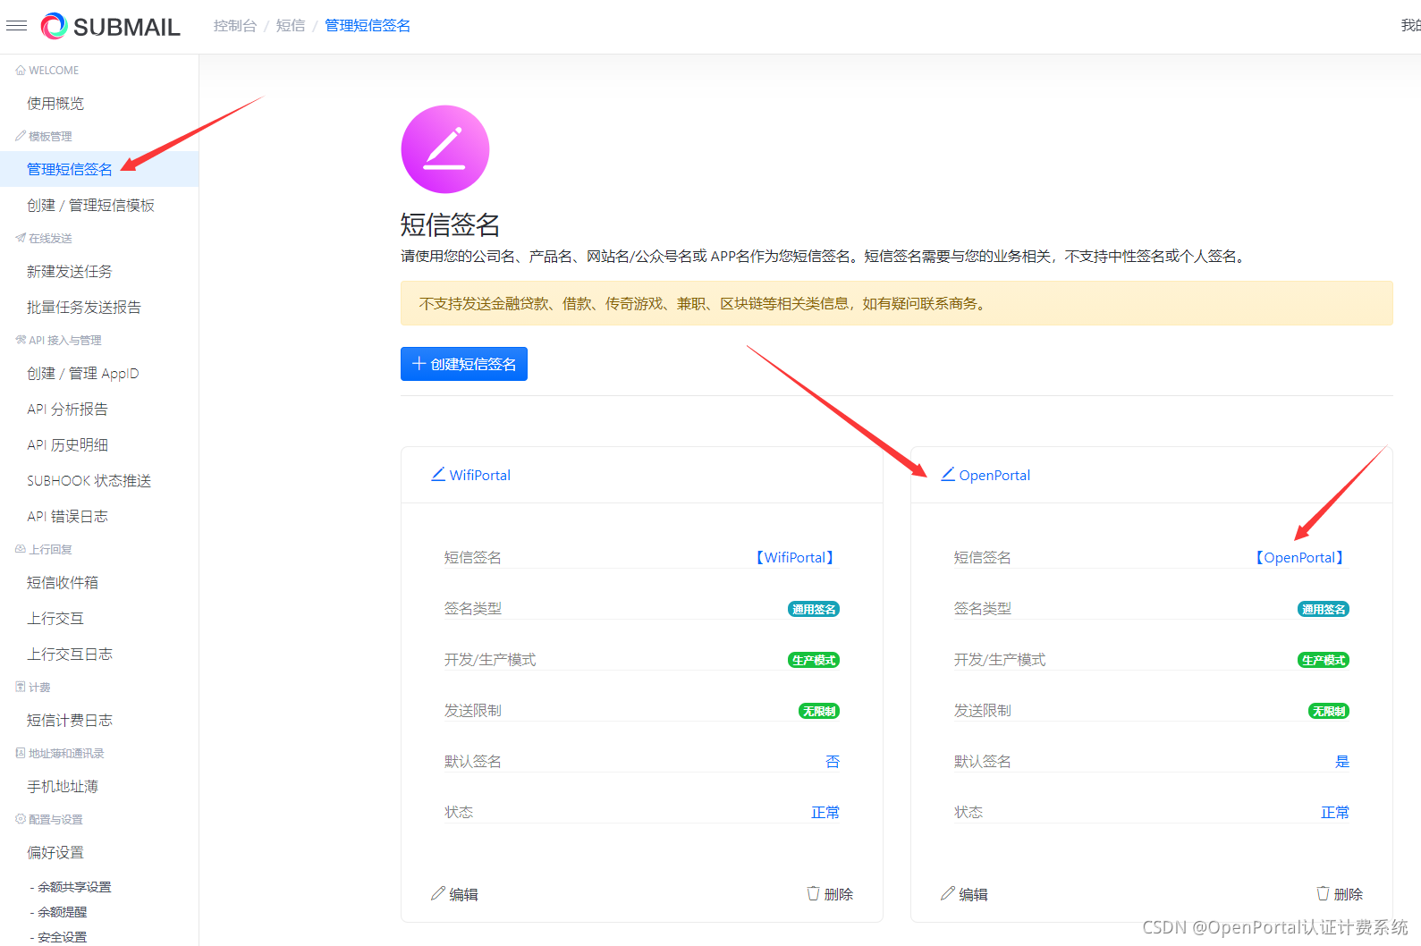The width and height of the screenshot is (1421, 946).
Task: Click edit pencil icon at WifiPortal card bottom
Action: coord(437,893)
